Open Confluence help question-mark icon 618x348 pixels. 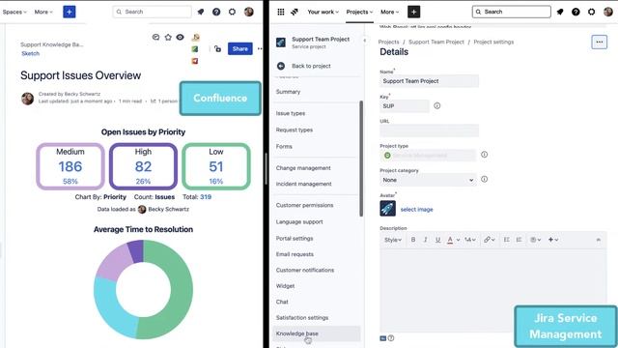pyautogui.click(x=216, y=12)
